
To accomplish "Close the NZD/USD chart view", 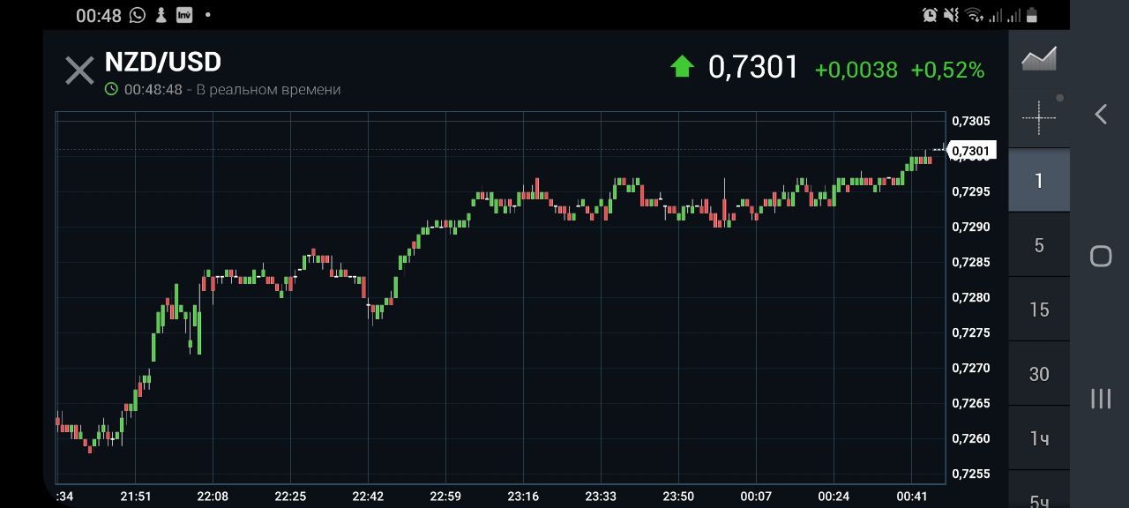I will (79, 71).
